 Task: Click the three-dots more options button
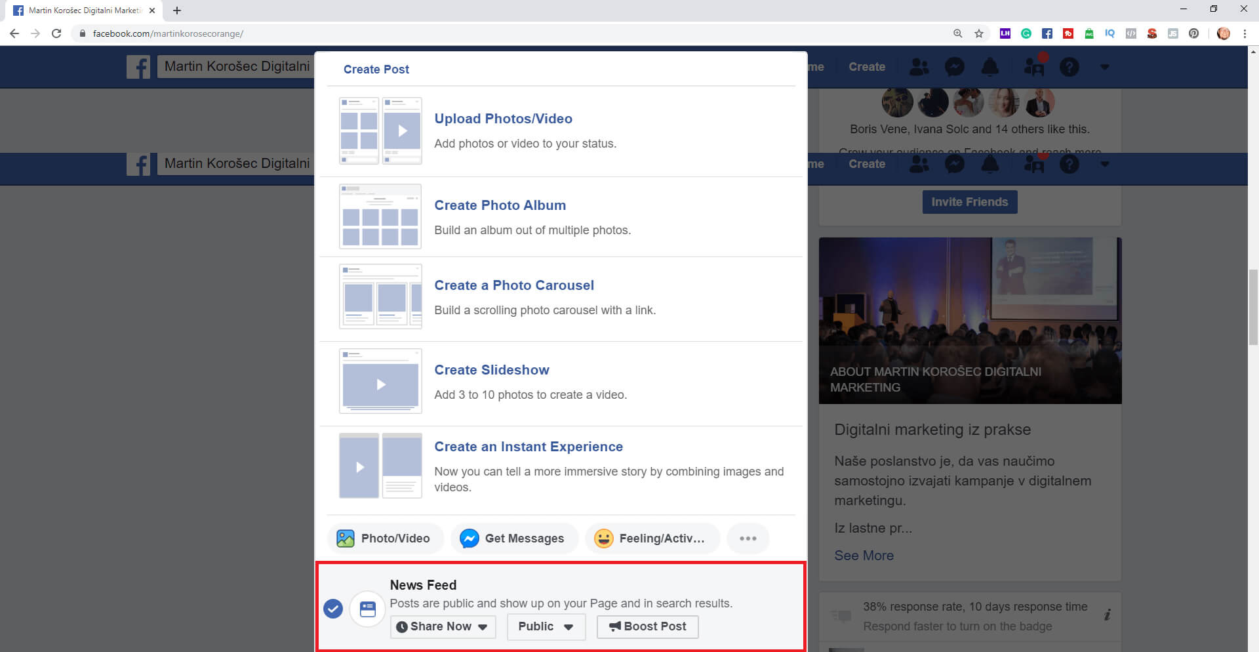click(748, 539)
